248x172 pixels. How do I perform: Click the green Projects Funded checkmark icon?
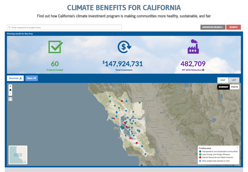click(55, 47)
